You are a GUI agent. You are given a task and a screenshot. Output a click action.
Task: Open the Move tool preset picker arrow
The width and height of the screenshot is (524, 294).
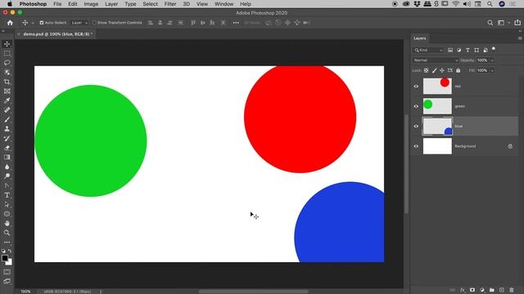[33, 23]
